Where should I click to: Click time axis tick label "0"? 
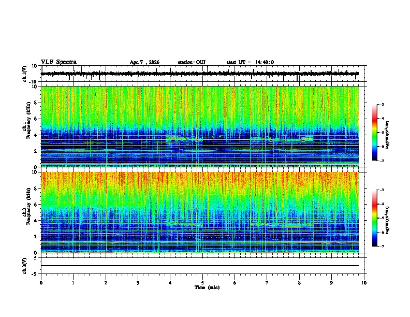(x=41, y=283)
